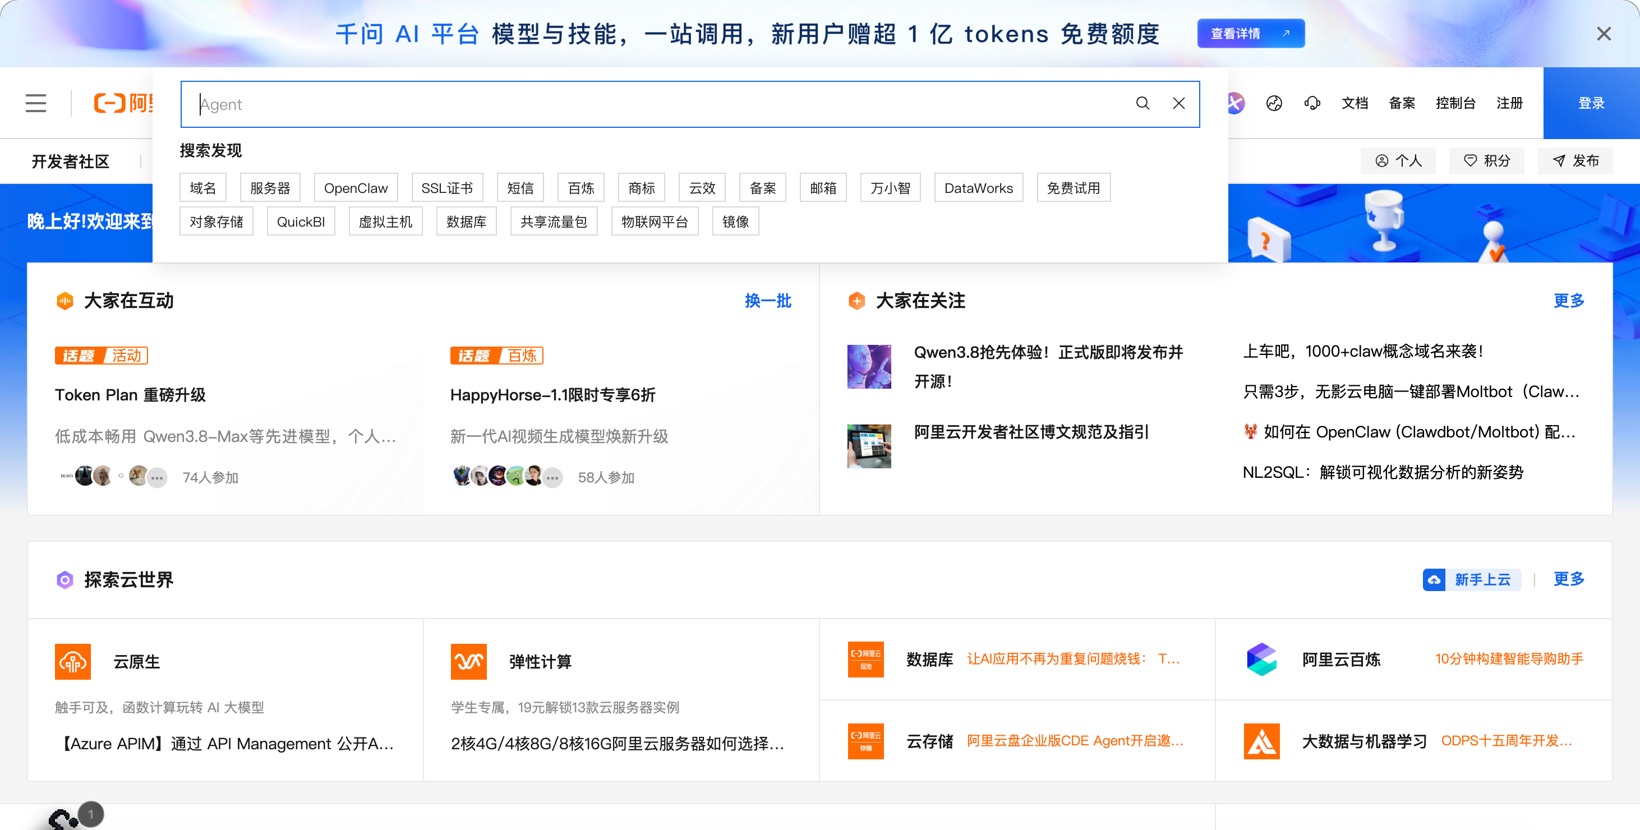
Task: Click 查看详情 banner button
Action: (x=1251, y=34)
